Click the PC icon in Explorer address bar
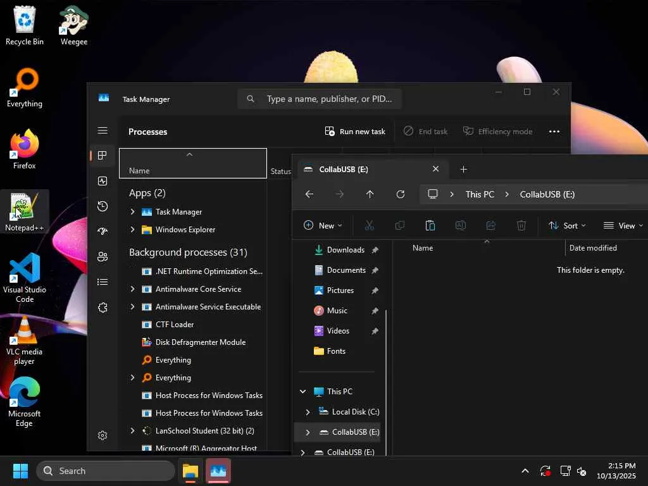The width and height of the screenshot is (648, 486). point(433,194)
